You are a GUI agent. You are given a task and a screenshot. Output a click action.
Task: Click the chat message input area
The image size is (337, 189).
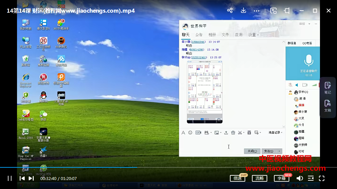(x=232, y=141)
